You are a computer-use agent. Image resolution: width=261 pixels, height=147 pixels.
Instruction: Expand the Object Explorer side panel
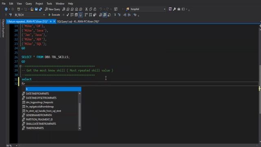(x=3, y=28)
